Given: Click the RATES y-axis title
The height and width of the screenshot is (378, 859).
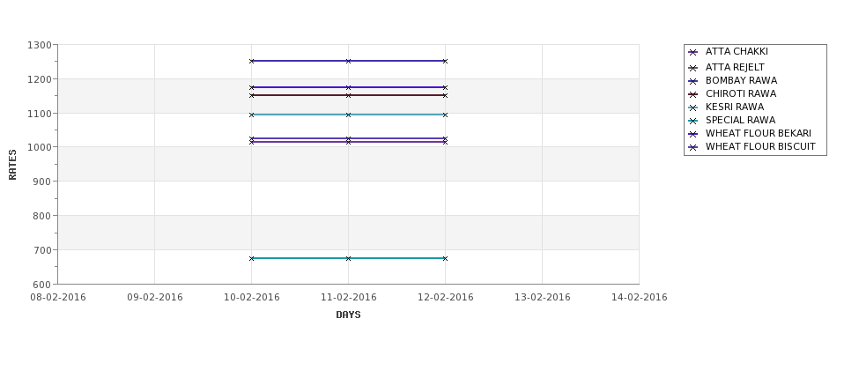Looking at the screenshot, I should coord(12,165).
